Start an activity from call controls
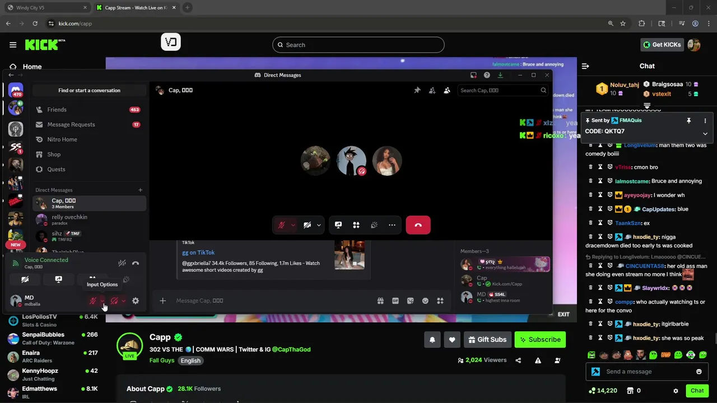This screenshot has width=717, height=403. (356, 225)
